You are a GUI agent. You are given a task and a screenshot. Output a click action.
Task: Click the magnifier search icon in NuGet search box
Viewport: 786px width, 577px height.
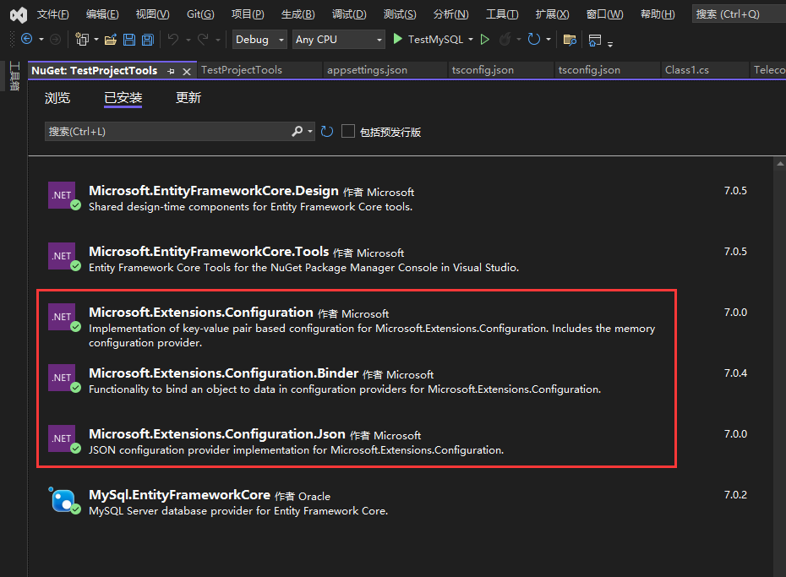297,131
